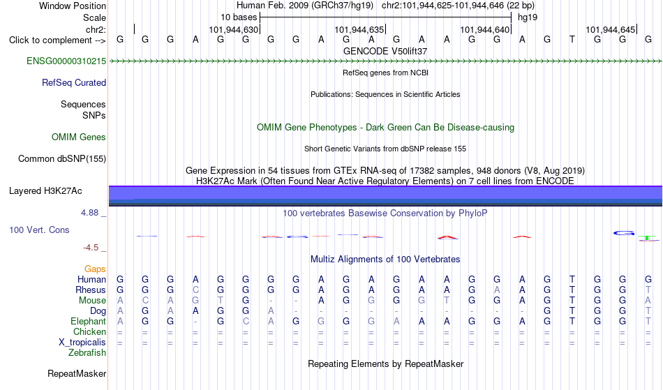Select the X_tropicalis alignment row label
The height and width of the screenshot is (390, 663).
(x=82, y=343)
